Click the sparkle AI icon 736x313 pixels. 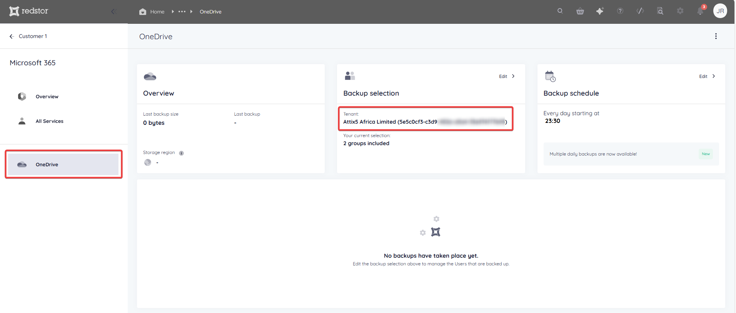coord(600,11)
